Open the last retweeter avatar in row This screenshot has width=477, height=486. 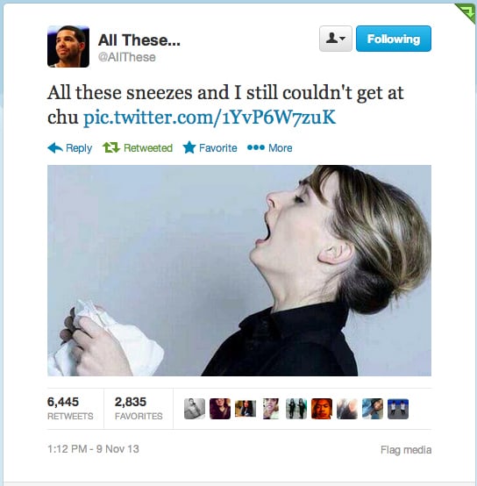click(398, 409)
